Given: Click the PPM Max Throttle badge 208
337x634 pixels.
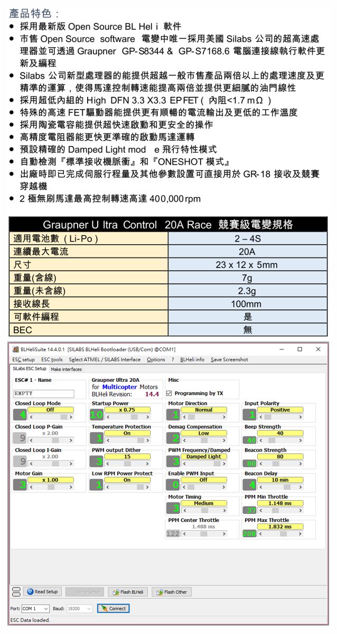Looking at the screenshot, I should tap(249, 534).
